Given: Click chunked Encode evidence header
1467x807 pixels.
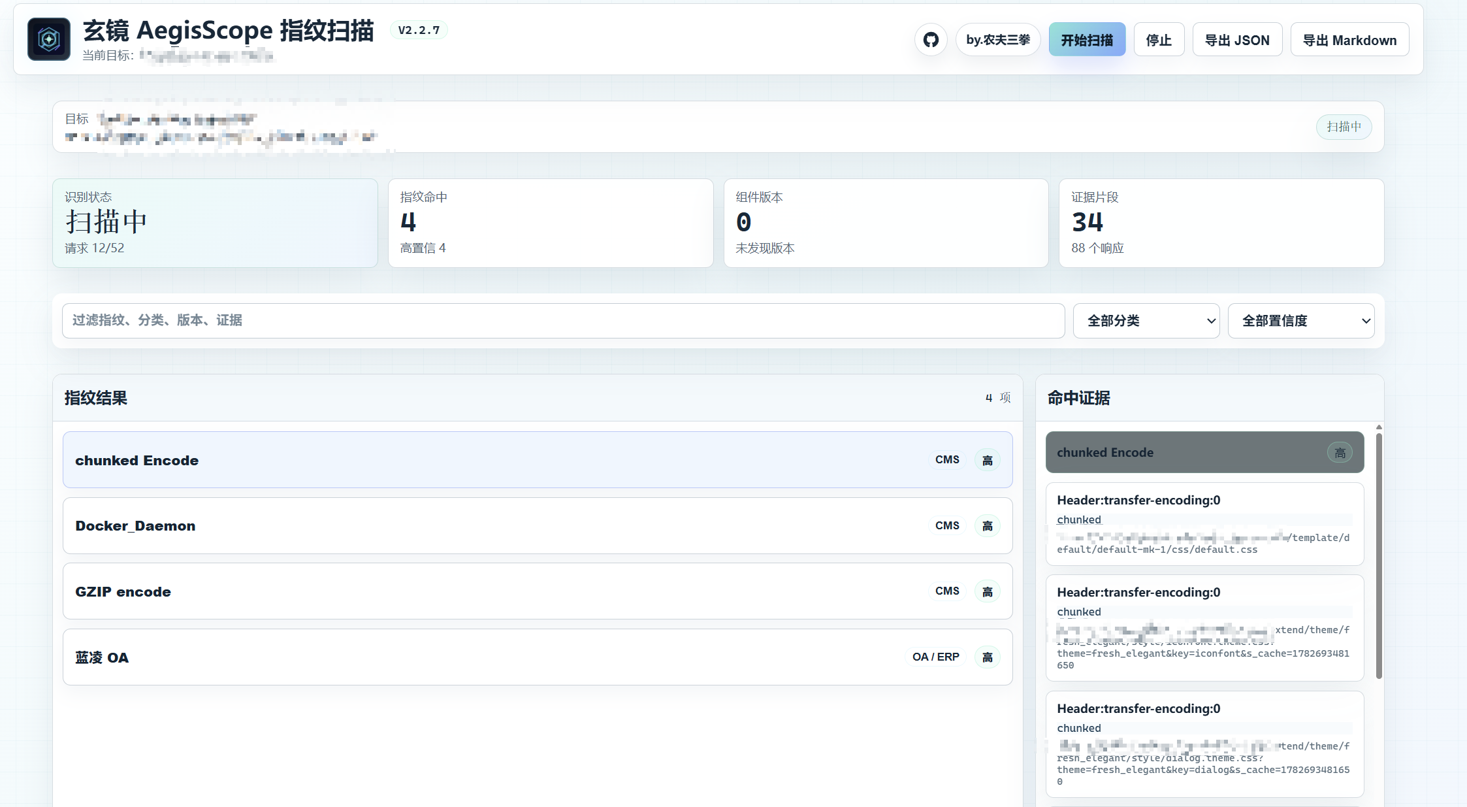Looking at the screenshot, I should (1204, 452).
